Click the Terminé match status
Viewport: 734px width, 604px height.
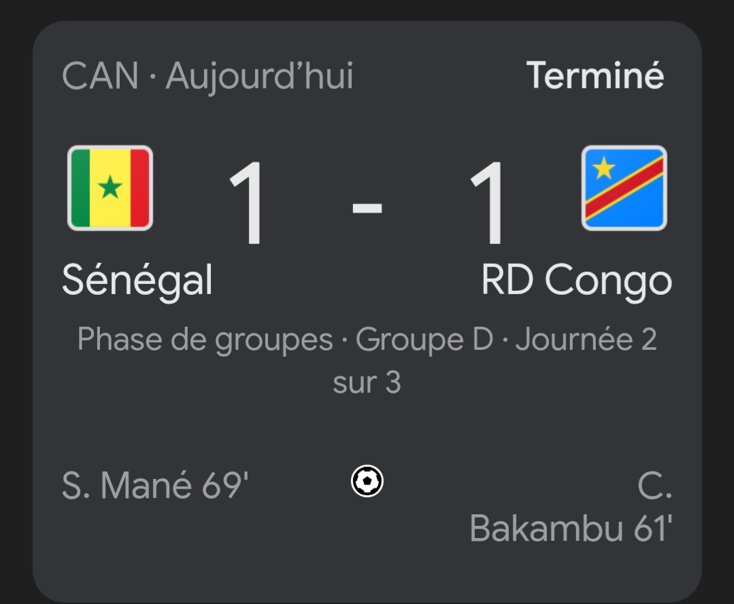(595, 75)
